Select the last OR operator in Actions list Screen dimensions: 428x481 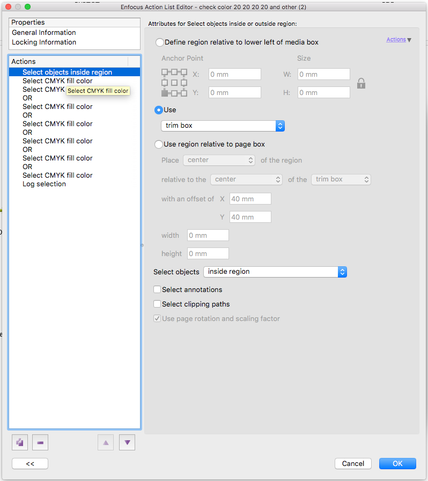tap(75, 166)
